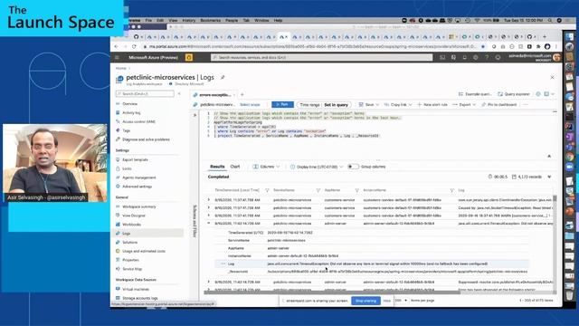Image resolution: width=579 pixels, height=326 pixels.
Task: Click Select scope link
Action: (250, 105)
